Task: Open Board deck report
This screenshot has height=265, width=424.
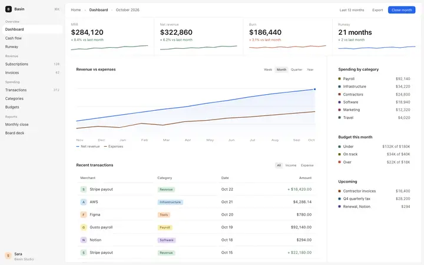Action: (32, 133)
